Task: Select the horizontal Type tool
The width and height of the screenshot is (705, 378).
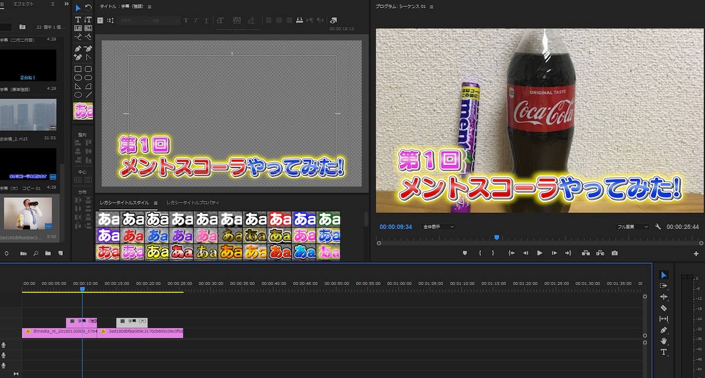Action: (78, 20)
